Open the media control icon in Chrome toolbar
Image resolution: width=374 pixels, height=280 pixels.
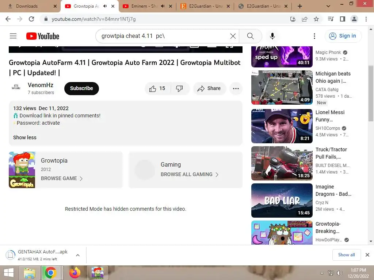331,19
